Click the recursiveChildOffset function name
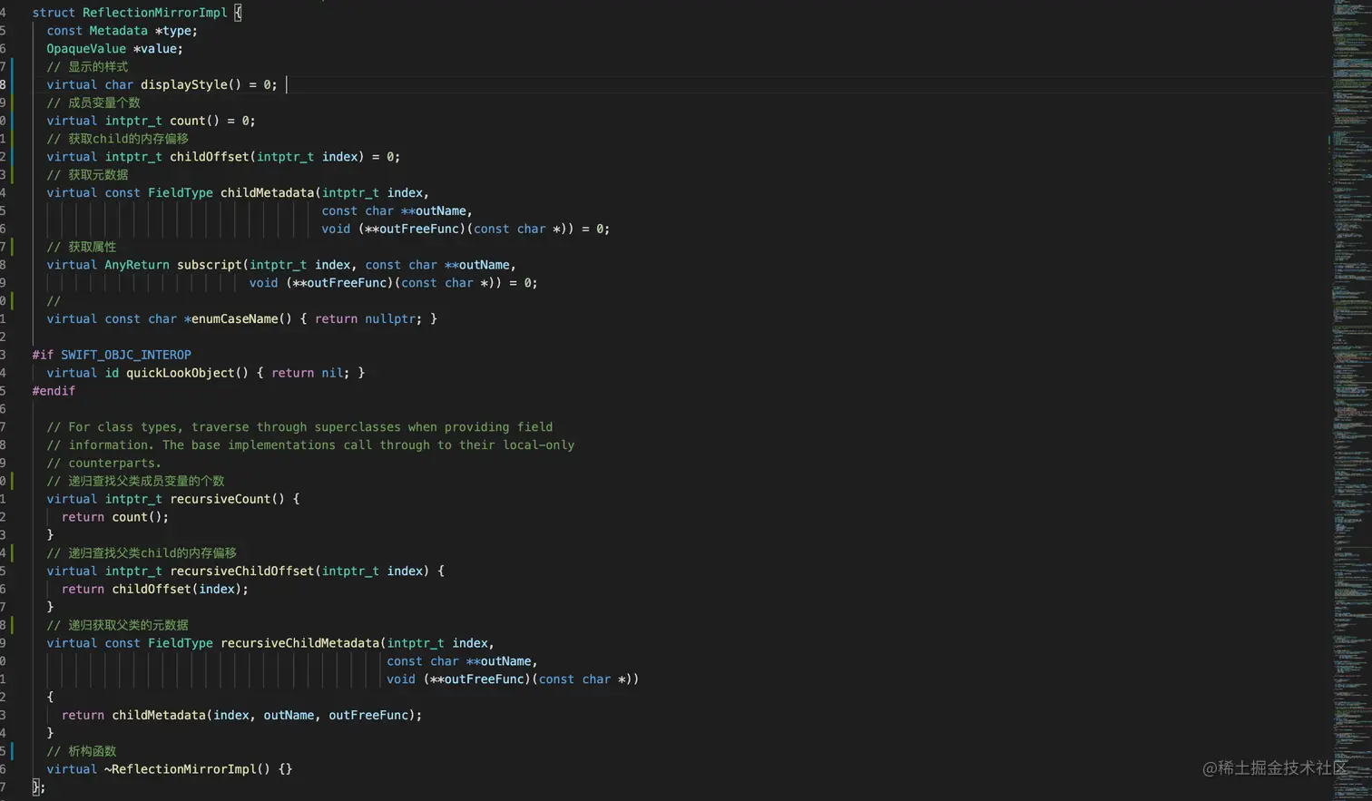The width and height of the screenshot is (1372, 801). click(241, 571)
